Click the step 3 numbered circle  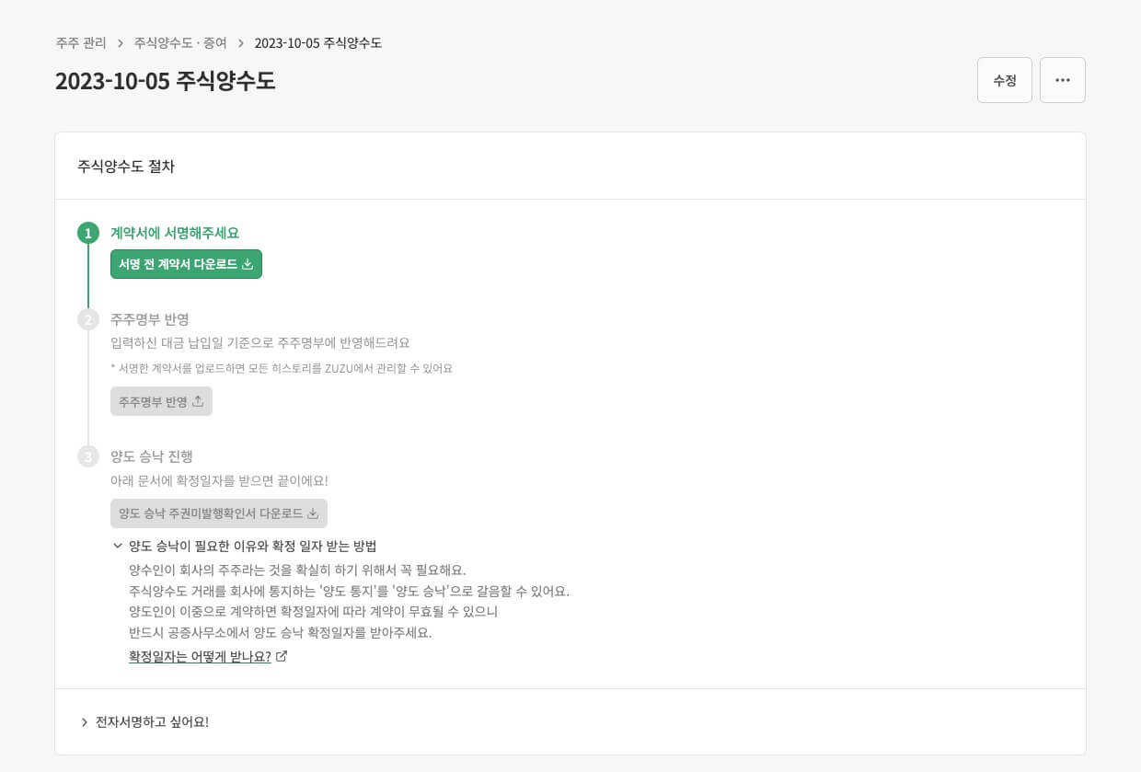87,456
